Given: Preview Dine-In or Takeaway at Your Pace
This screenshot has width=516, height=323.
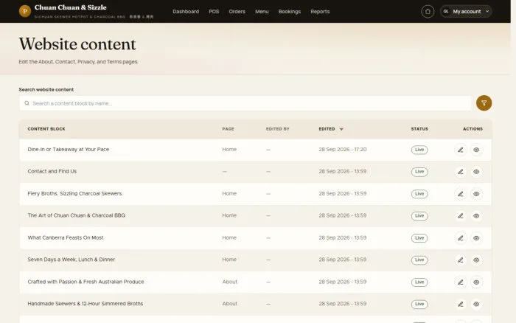Looking at the screenshot, I should pyautogui.click(x=476, y=150).
